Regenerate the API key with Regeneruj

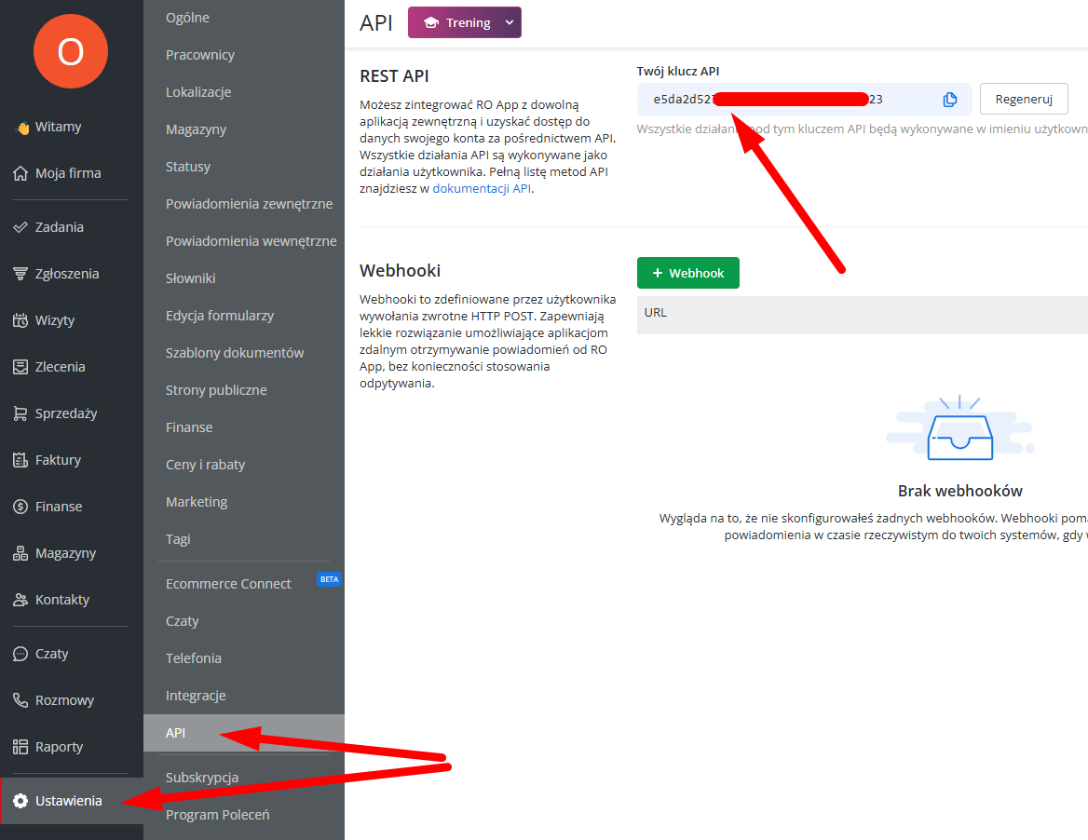point(1023,99)
